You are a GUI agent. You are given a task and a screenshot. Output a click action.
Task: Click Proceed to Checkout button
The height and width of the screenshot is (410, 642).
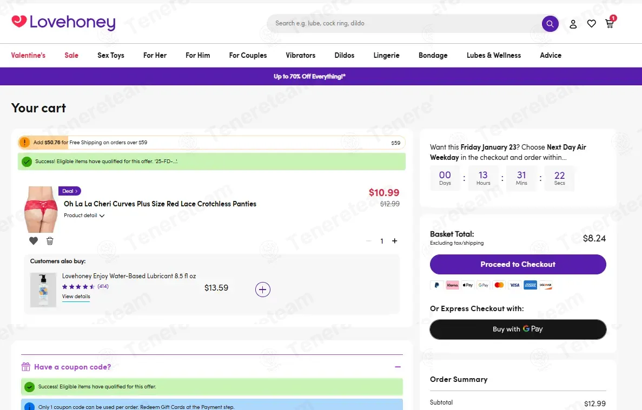(518, 265)
